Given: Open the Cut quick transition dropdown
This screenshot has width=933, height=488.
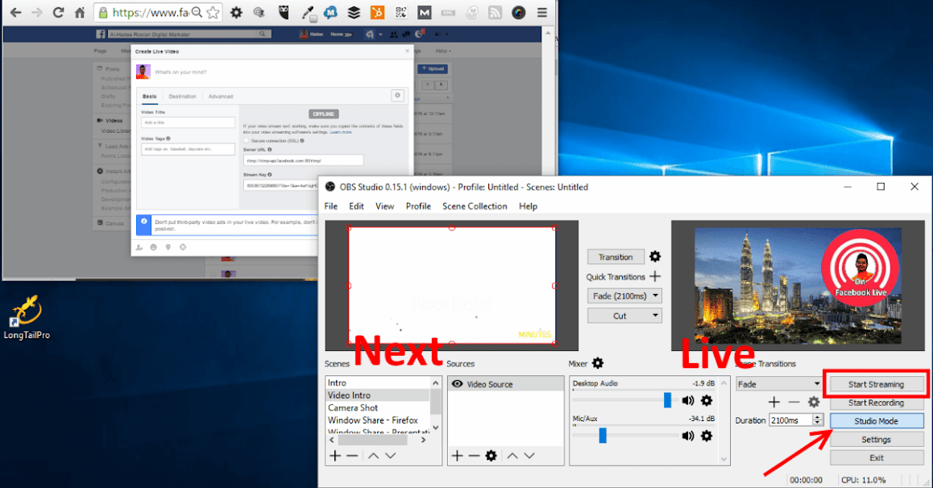Looking at the screenshot, I should click(x=624, y=316).
